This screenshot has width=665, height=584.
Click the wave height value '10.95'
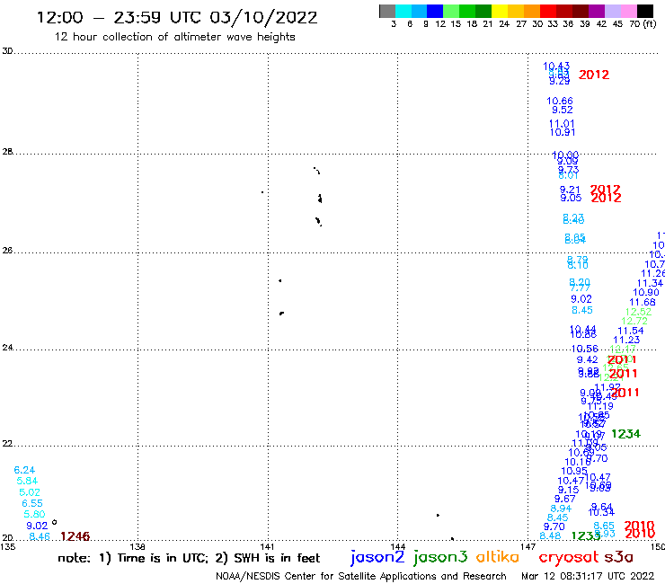click(x=574, y=471)
